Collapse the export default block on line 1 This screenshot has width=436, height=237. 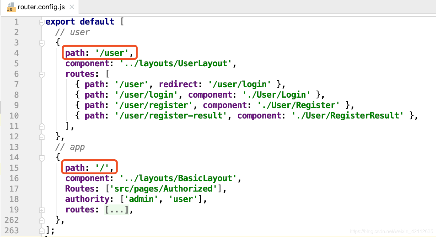(42, 22)
